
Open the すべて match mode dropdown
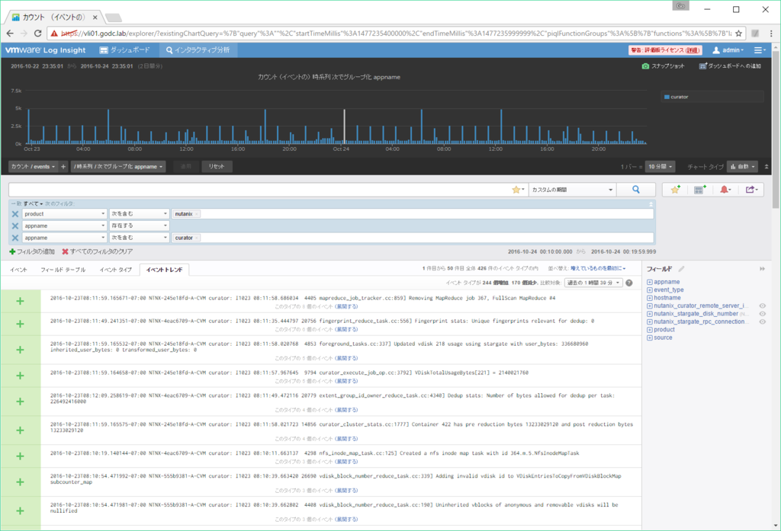coord(33,204)
